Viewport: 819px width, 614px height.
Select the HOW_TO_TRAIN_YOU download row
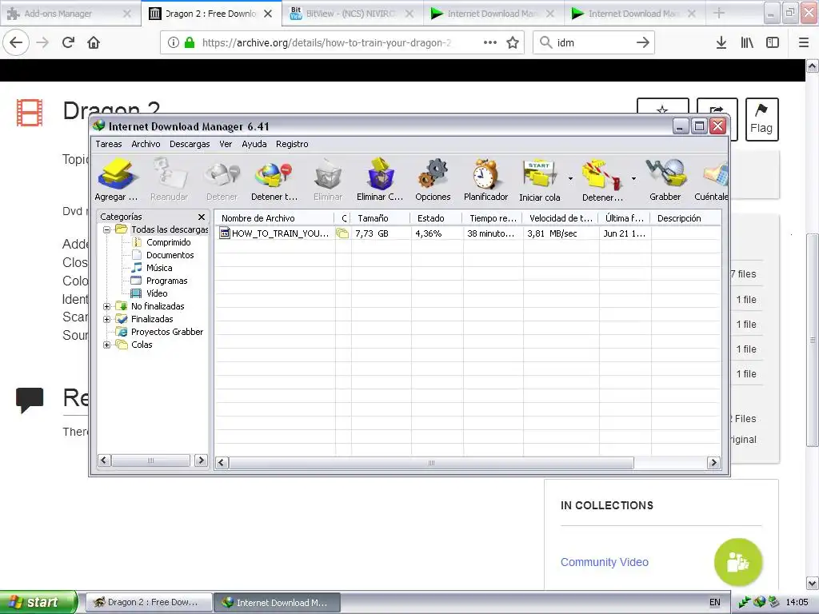468,233
